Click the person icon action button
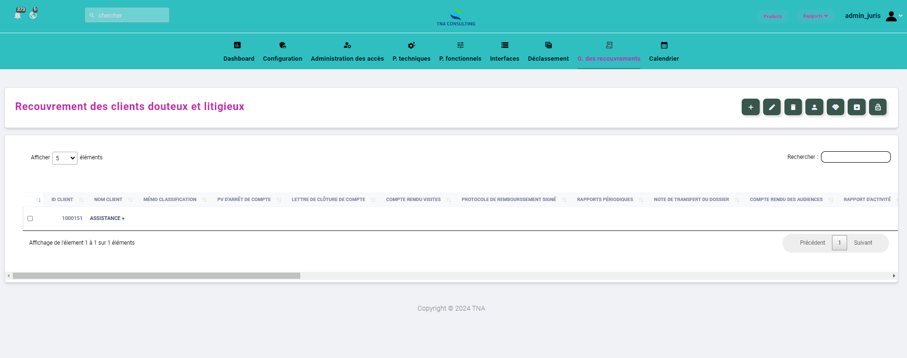This screenshot has width=907, height=358. (x=814, y=107)
